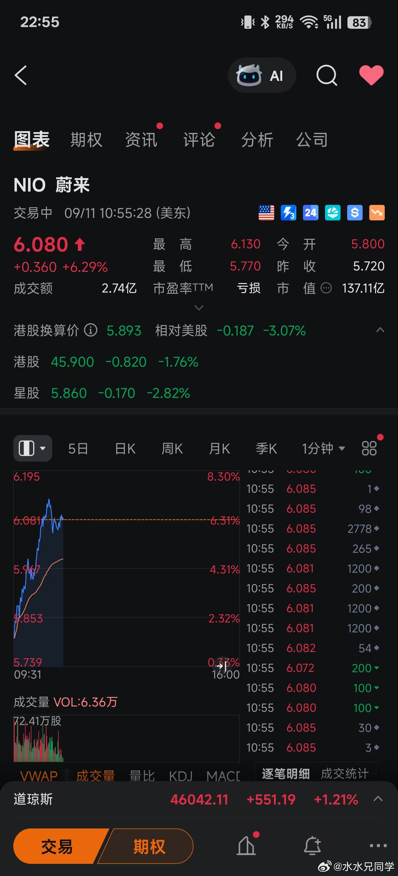
Task: Select the 量比 indicator
Action: 142,776
